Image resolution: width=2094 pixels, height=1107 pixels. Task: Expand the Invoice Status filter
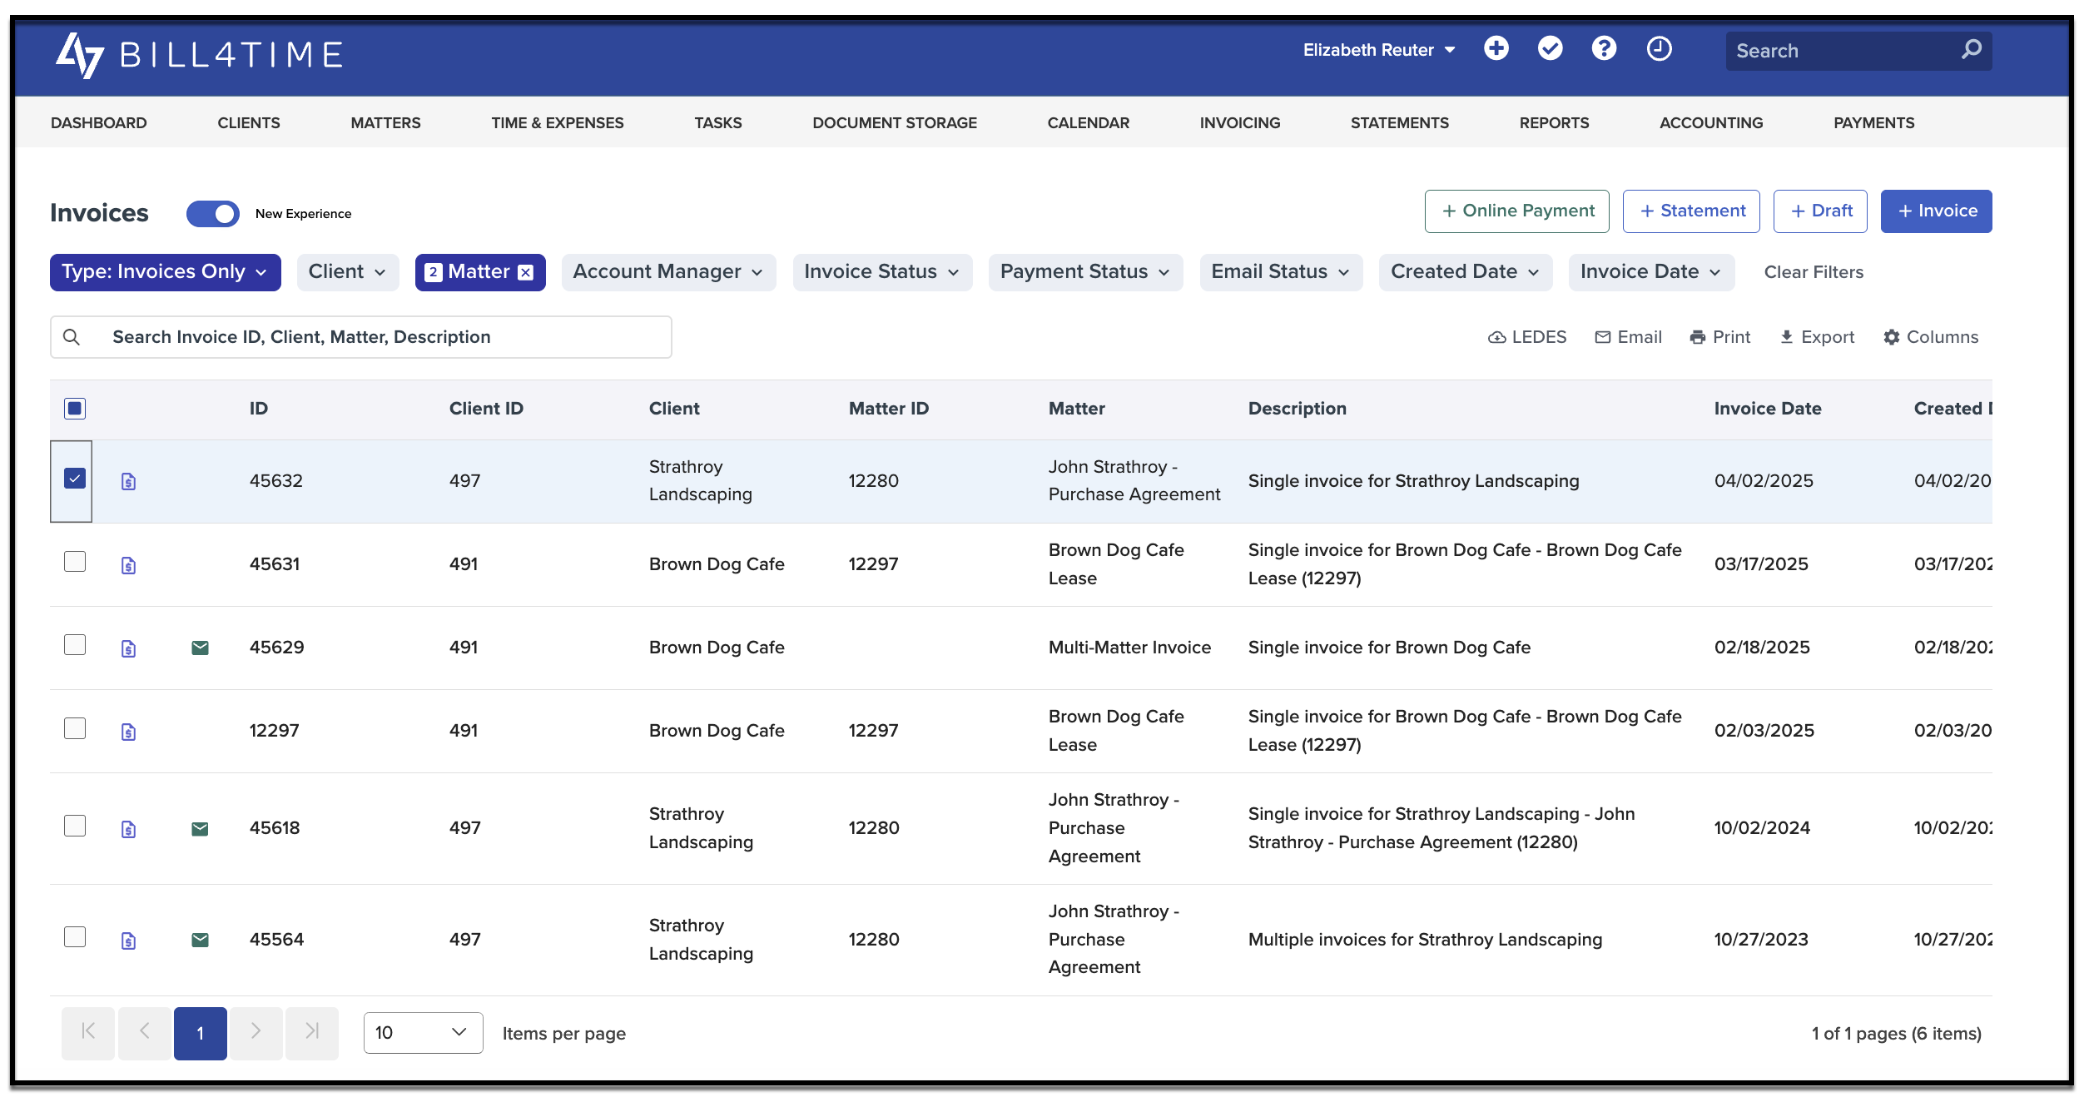pos(882,272)
